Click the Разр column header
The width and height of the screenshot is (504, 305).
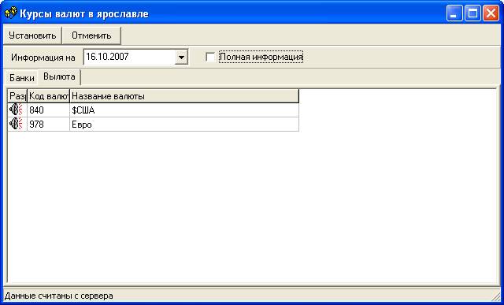pyautogui.click(x=17, y=96)
